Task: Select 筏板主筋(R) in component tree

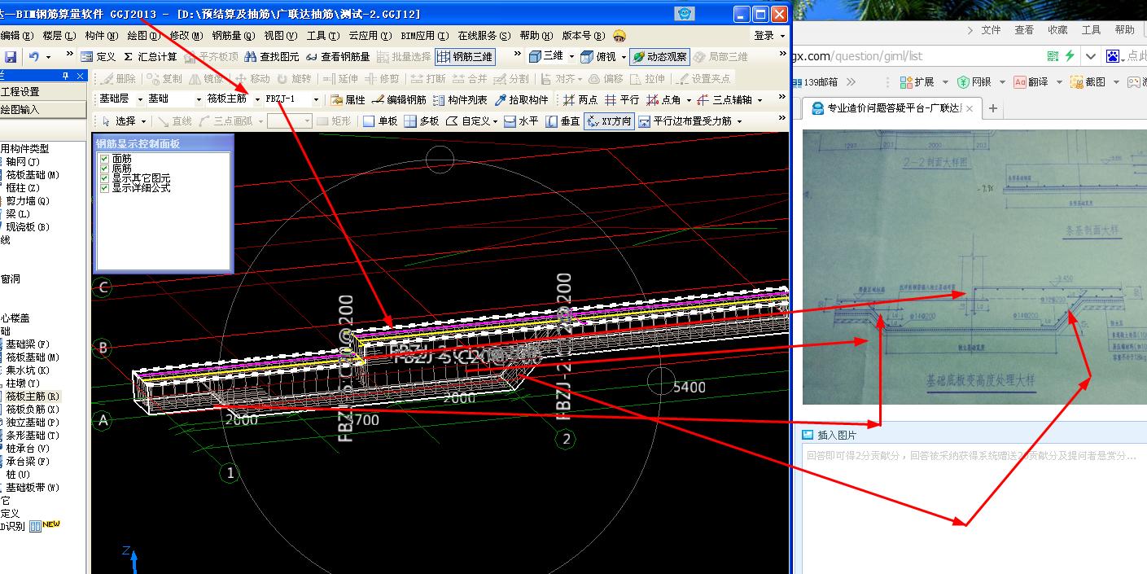Action: [x=33, y=397]
